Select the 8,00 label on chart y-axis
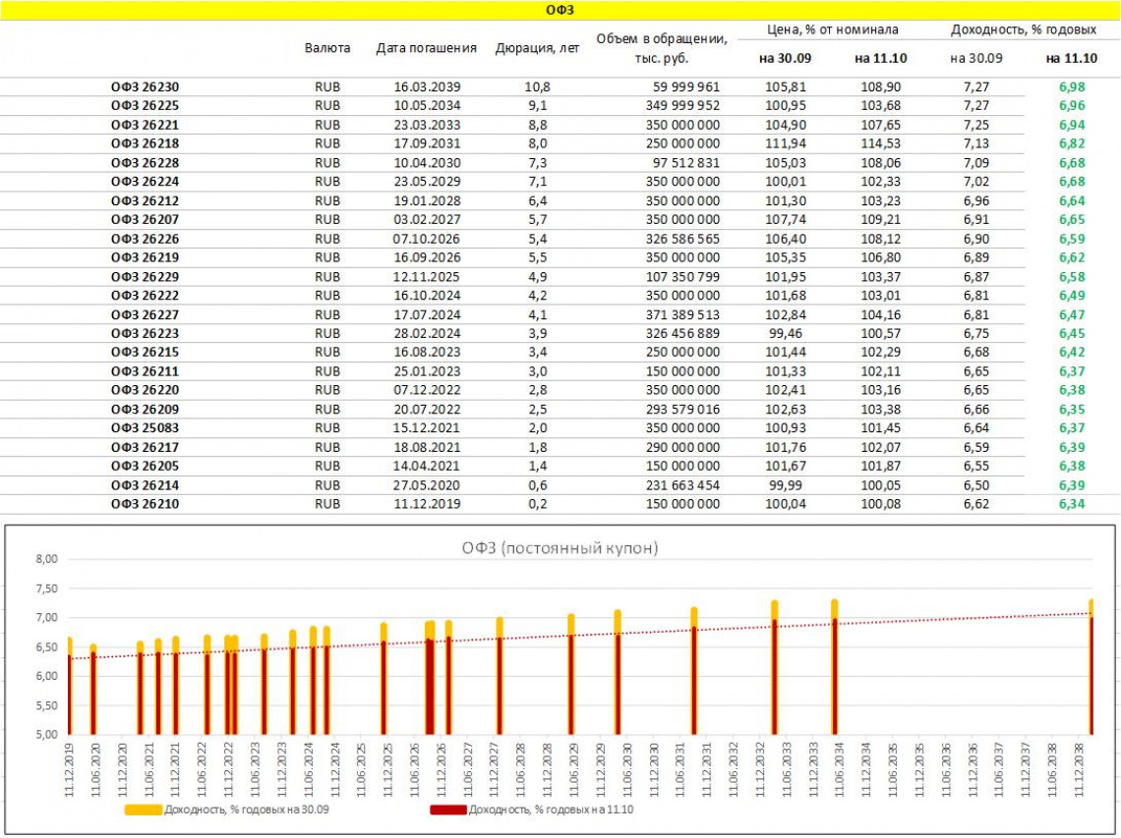The height and width of the screenshot is (838, 1121). pyautogui.click(x=46, y=559)
